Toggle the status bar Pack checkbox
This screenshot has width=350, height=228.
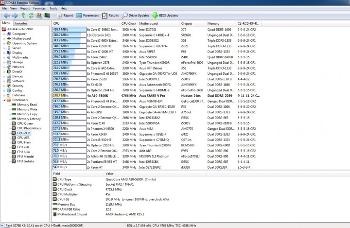pyautogui.click(x=2, y=226)
